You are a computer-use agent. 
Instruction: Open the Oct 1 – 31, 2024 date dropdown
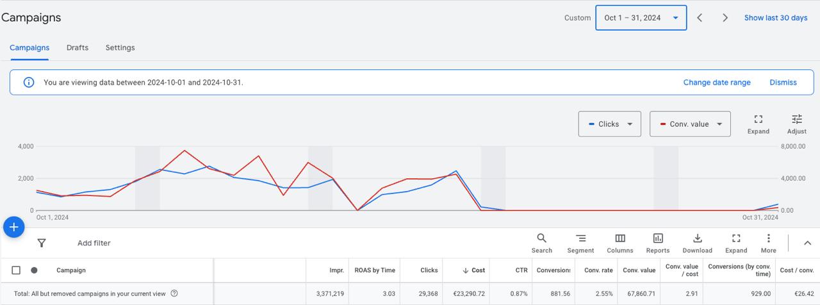(x=641, y=18)
